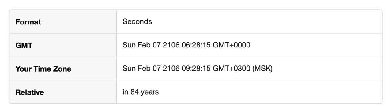Click the "GMT+0300" offset text
This screenshot has height=112, width=392.
pyautogui.click(x=232, y=68)
